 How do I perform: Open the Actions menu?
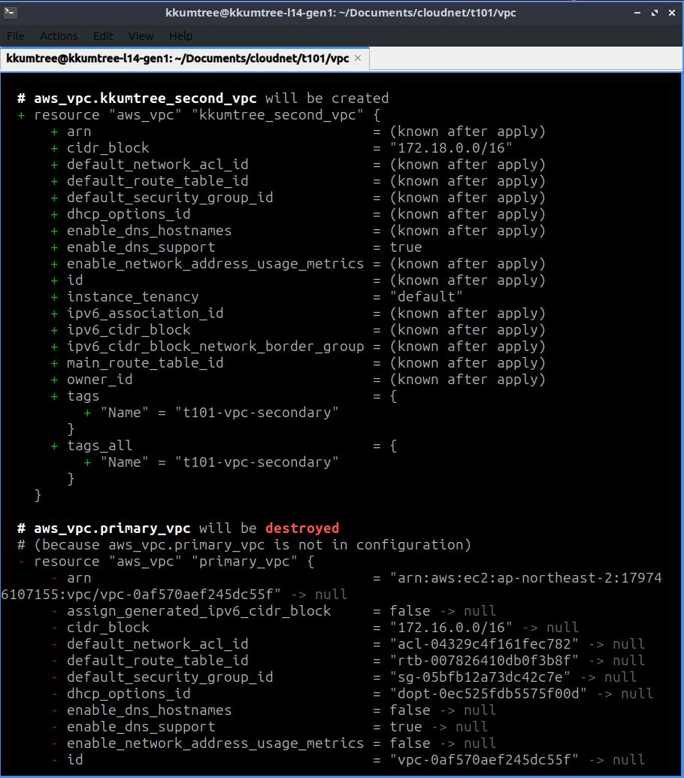click(59, 36)
